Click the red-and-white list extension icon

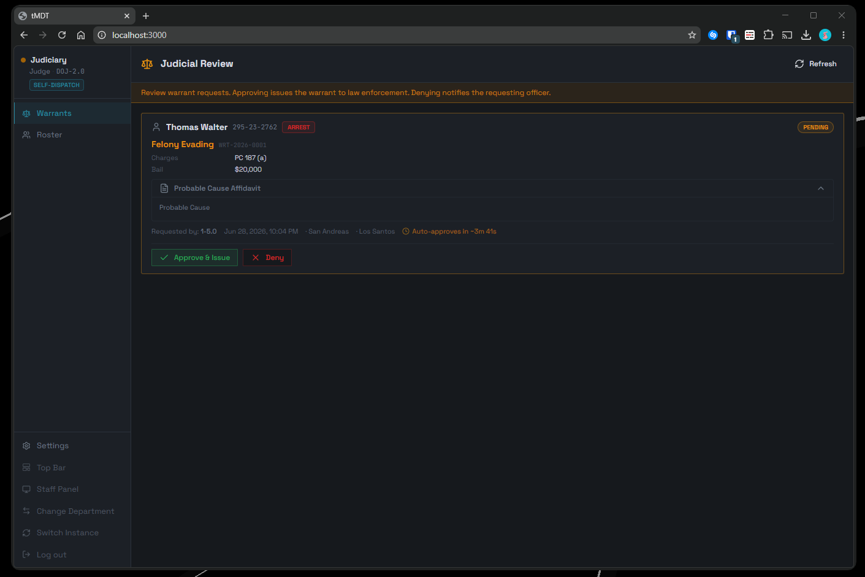pyautogui.click(x=750, y=35)
